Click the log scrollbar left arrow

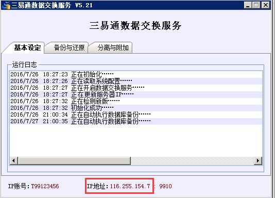13,160
